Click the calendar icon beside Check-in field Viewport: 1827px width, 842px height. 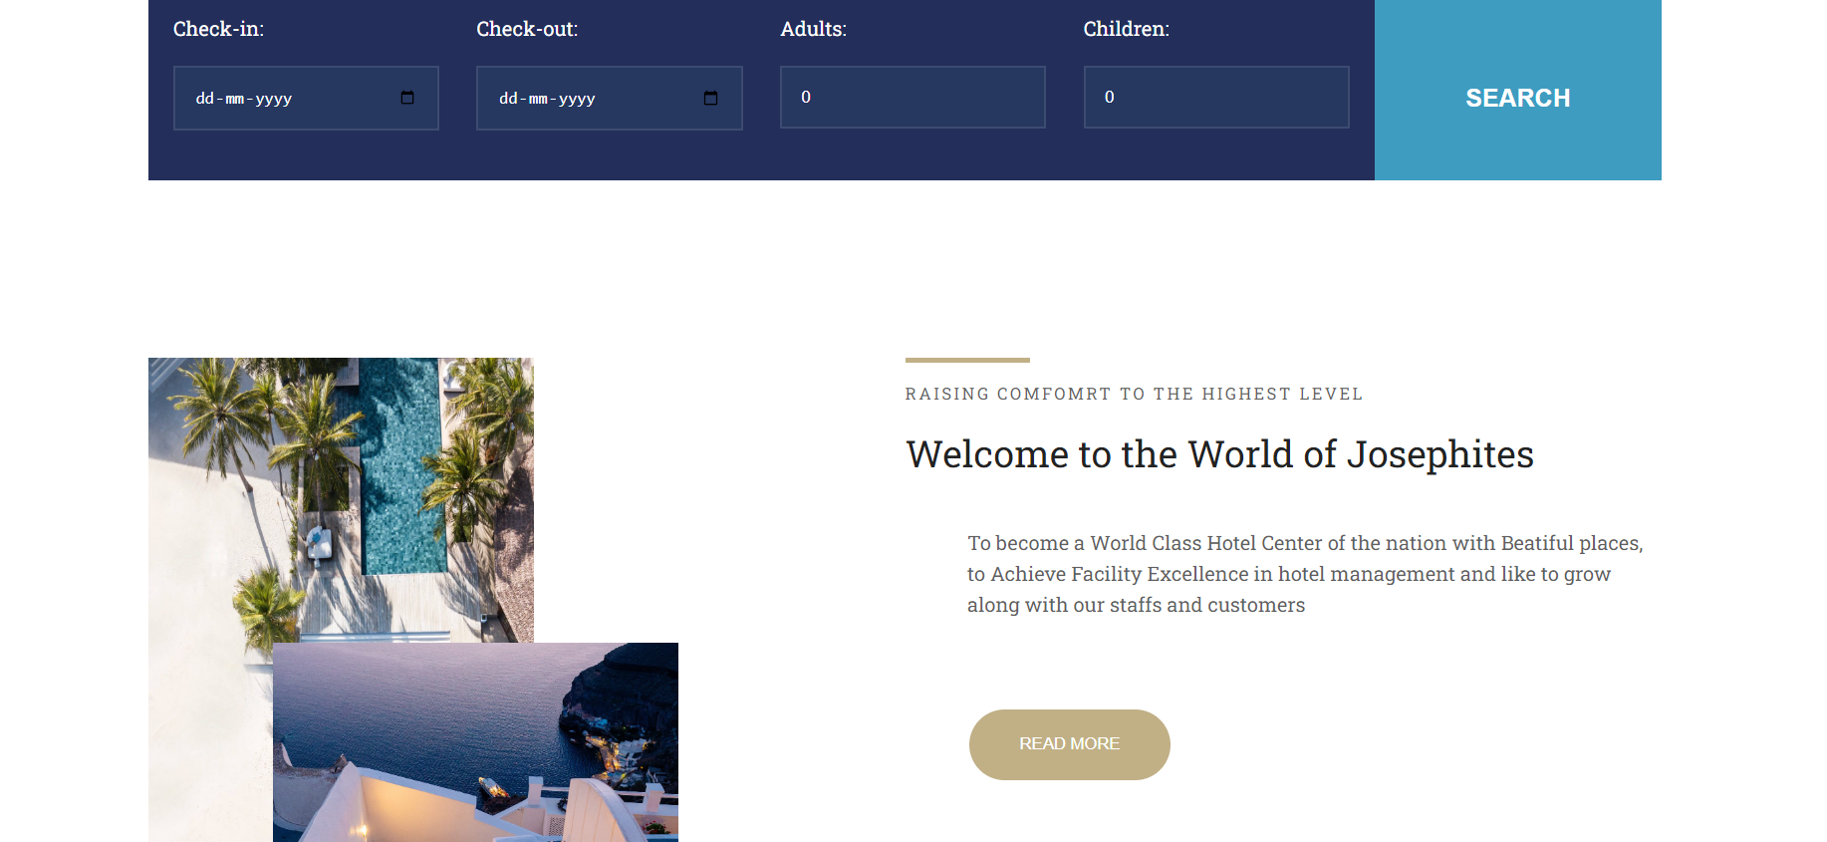(x=406, y=98)
